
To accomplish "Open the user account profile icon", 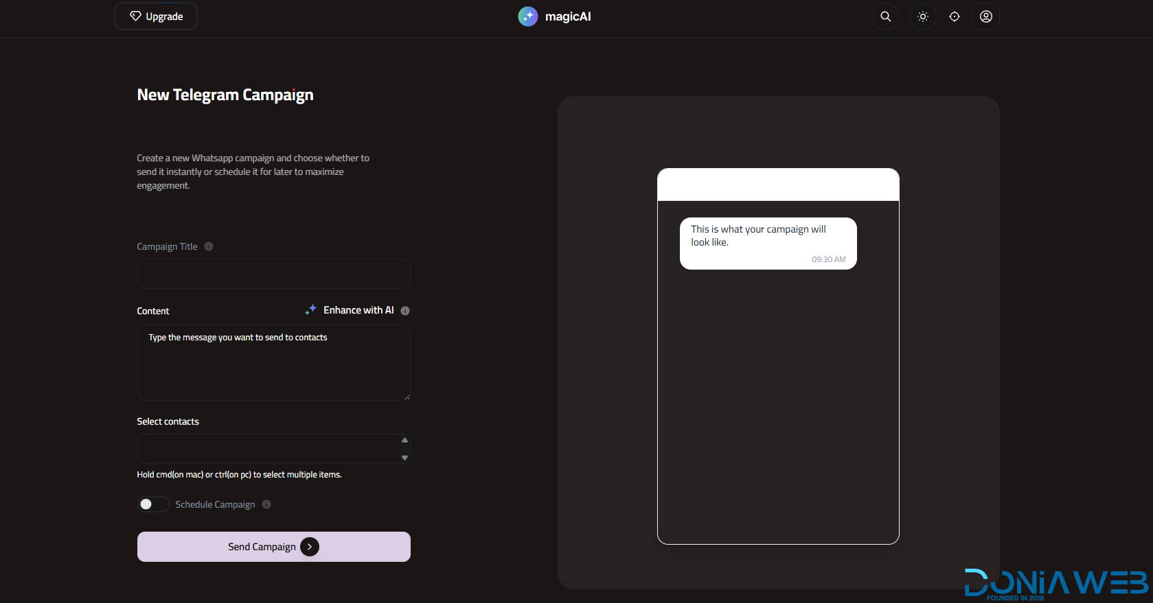I will pyautogui.click(x=985, y=16).
